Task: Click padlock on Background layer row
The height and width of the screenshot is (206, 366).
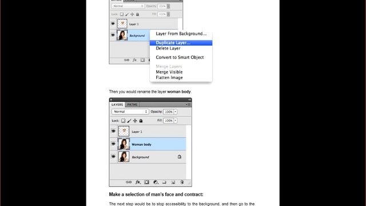Action: pos(179,157)
